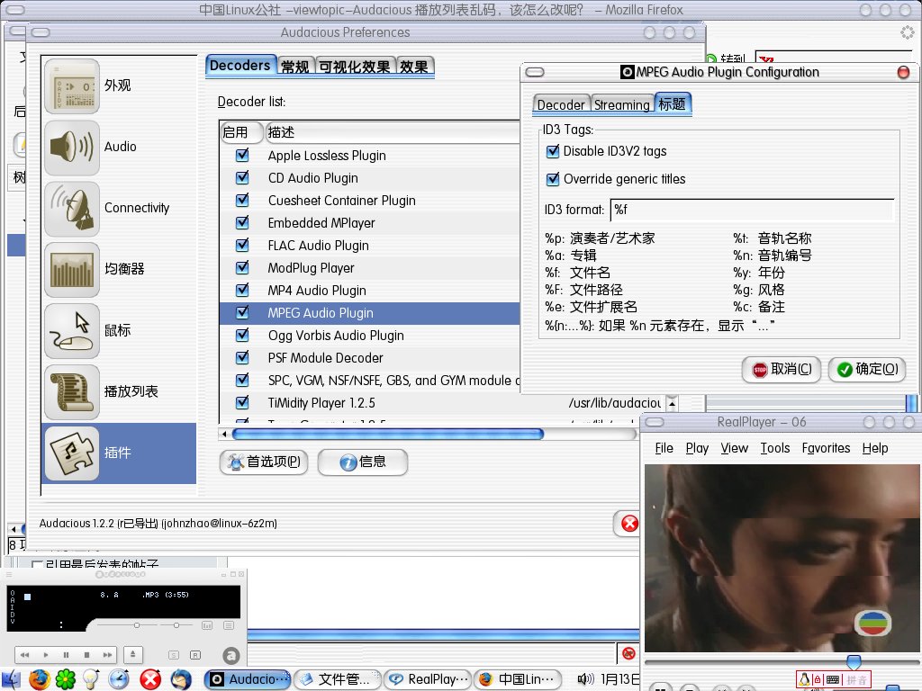Toggle ModPlug Player checkbox

pos(241,267)
